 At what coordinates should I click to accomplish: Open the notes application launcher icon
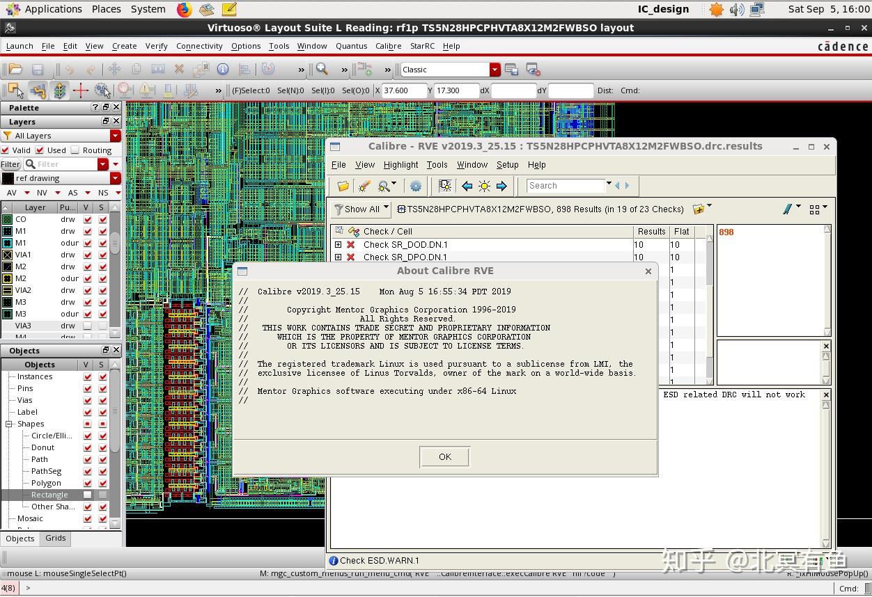229,9
